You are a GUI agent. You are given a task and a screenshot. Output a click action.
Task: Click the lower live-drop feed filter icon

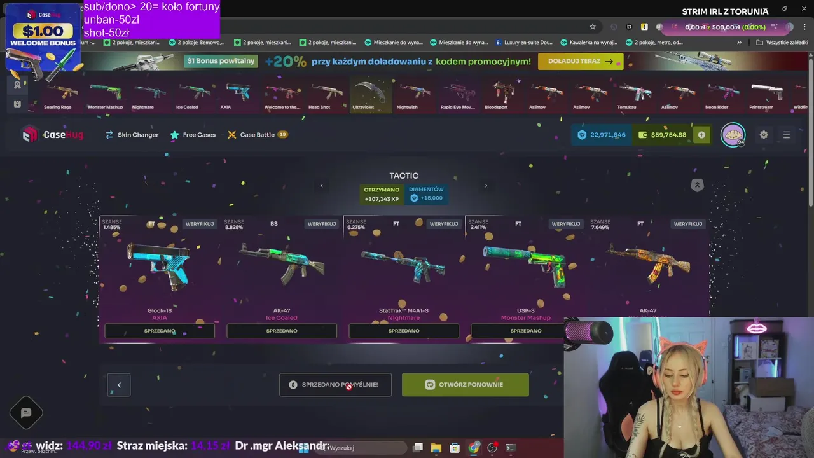tap(17, 104)
